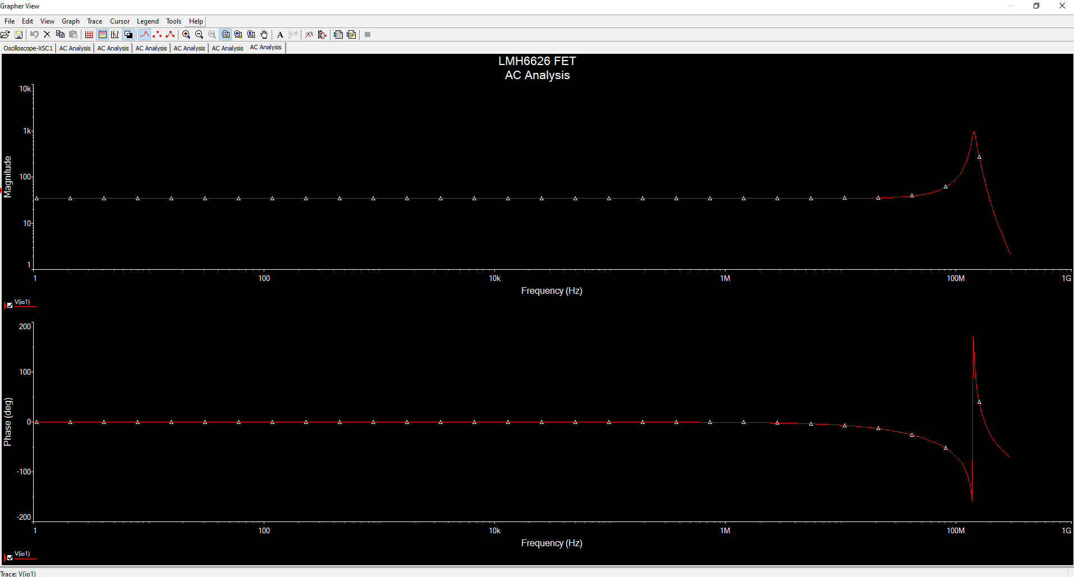1074x577 pixels.
Task: Open the Graph menu
Action: coord(71,21)
